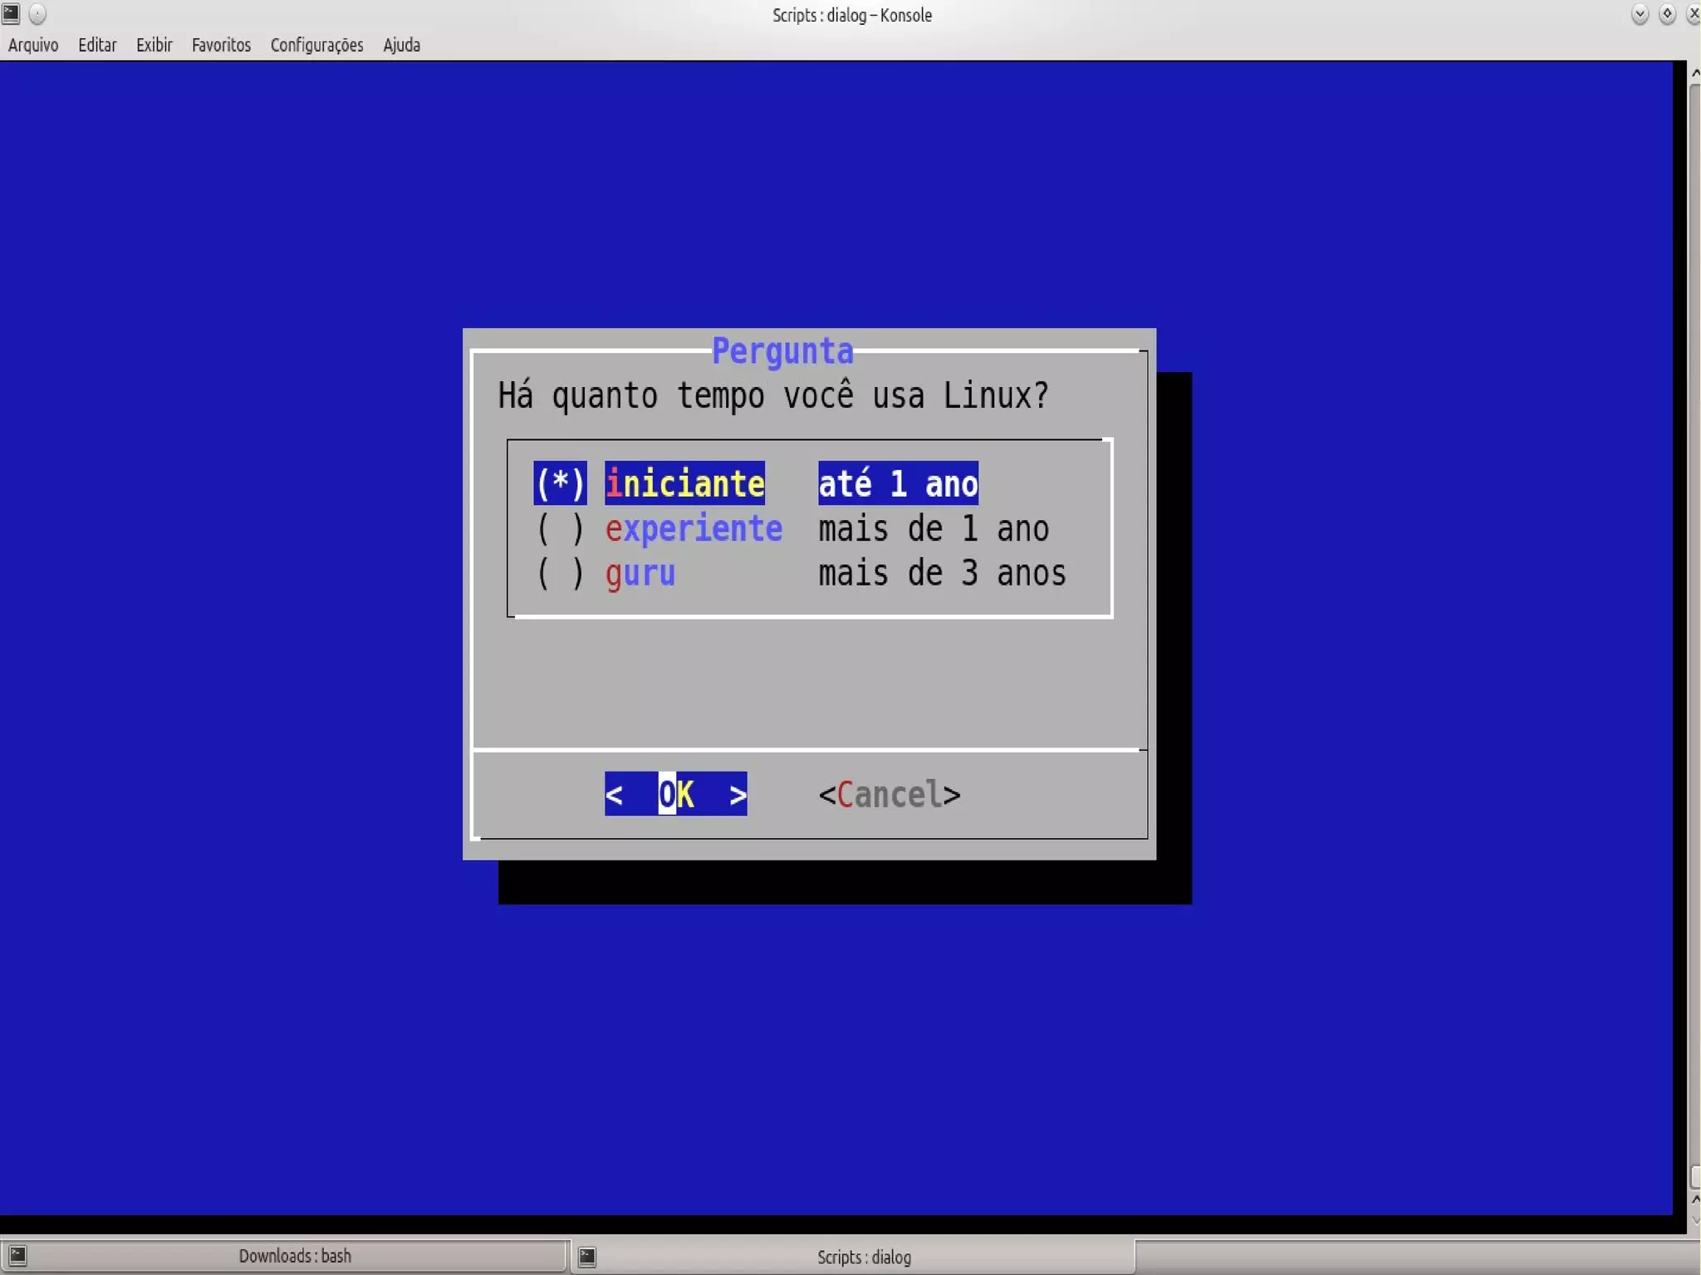Open the Configurações menu
Screen dimensions: 1701x1275
316,45
